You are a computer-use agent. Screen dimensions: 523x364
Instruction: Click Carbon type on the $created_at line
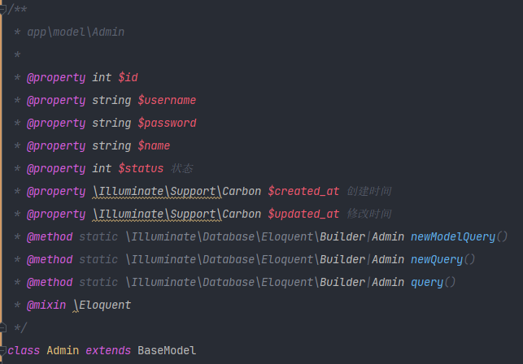click(x=242, y=191)
